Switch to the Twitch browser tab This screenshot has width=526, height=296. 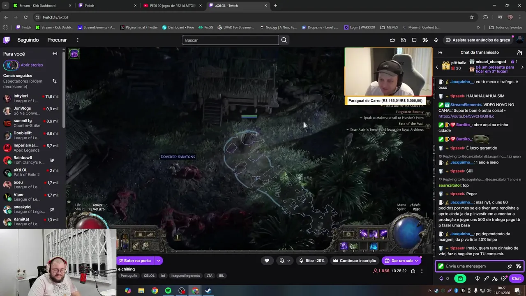[x=108, y=6]
